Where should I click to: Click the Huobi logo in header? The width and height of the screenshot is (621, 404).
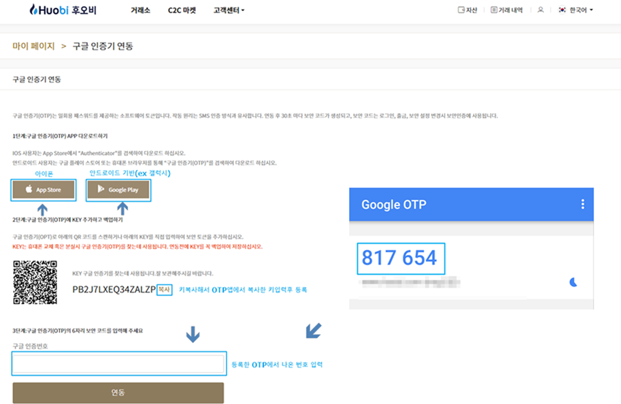[63, 10]
